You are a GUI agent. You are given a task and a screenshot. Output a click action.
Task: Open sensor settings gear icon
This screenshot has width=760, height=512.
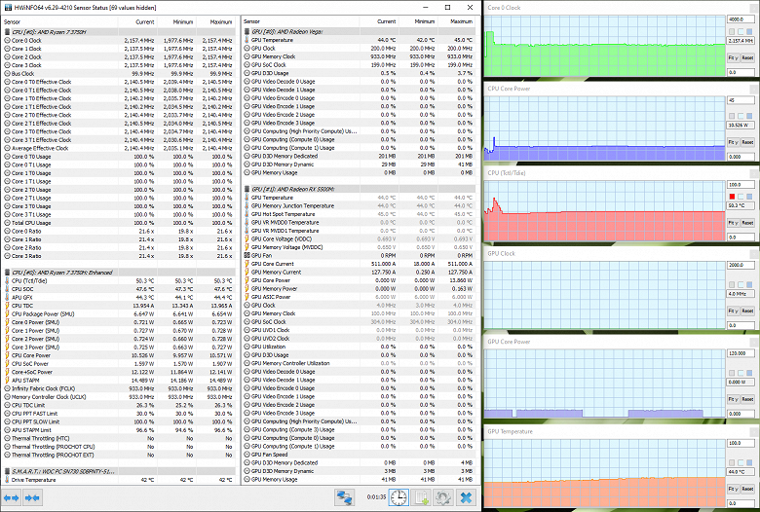(443, 497)
